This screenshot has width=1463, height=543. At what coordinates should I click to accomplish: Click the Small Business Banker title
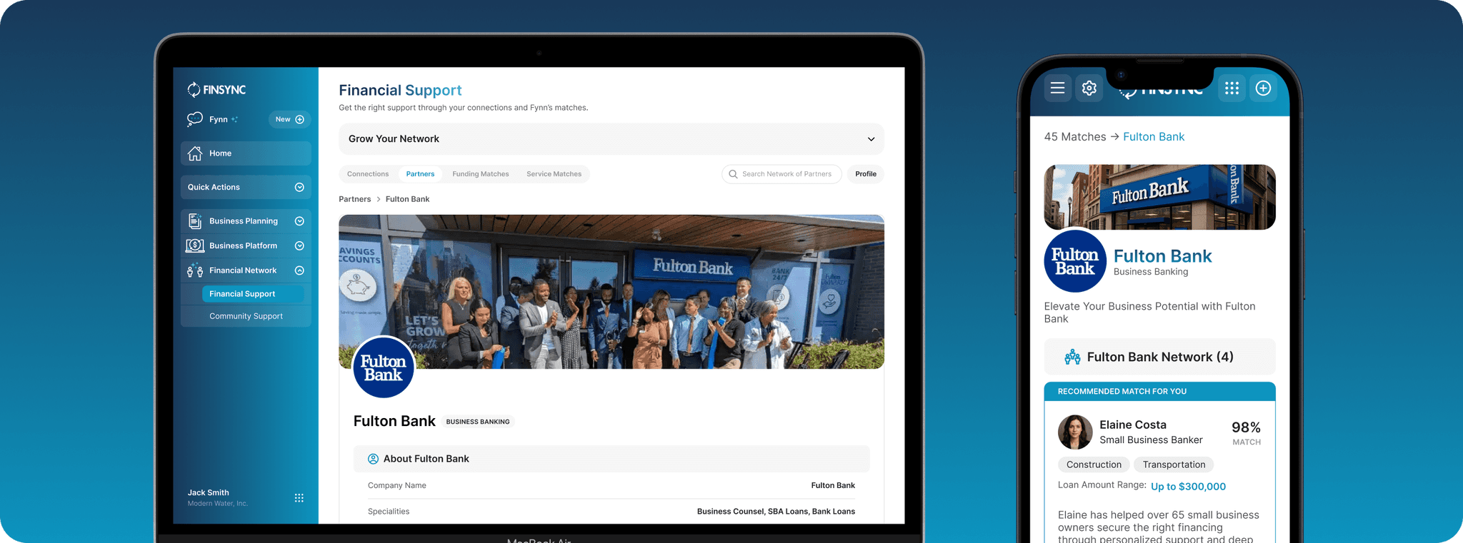[x=1151, y=440]
